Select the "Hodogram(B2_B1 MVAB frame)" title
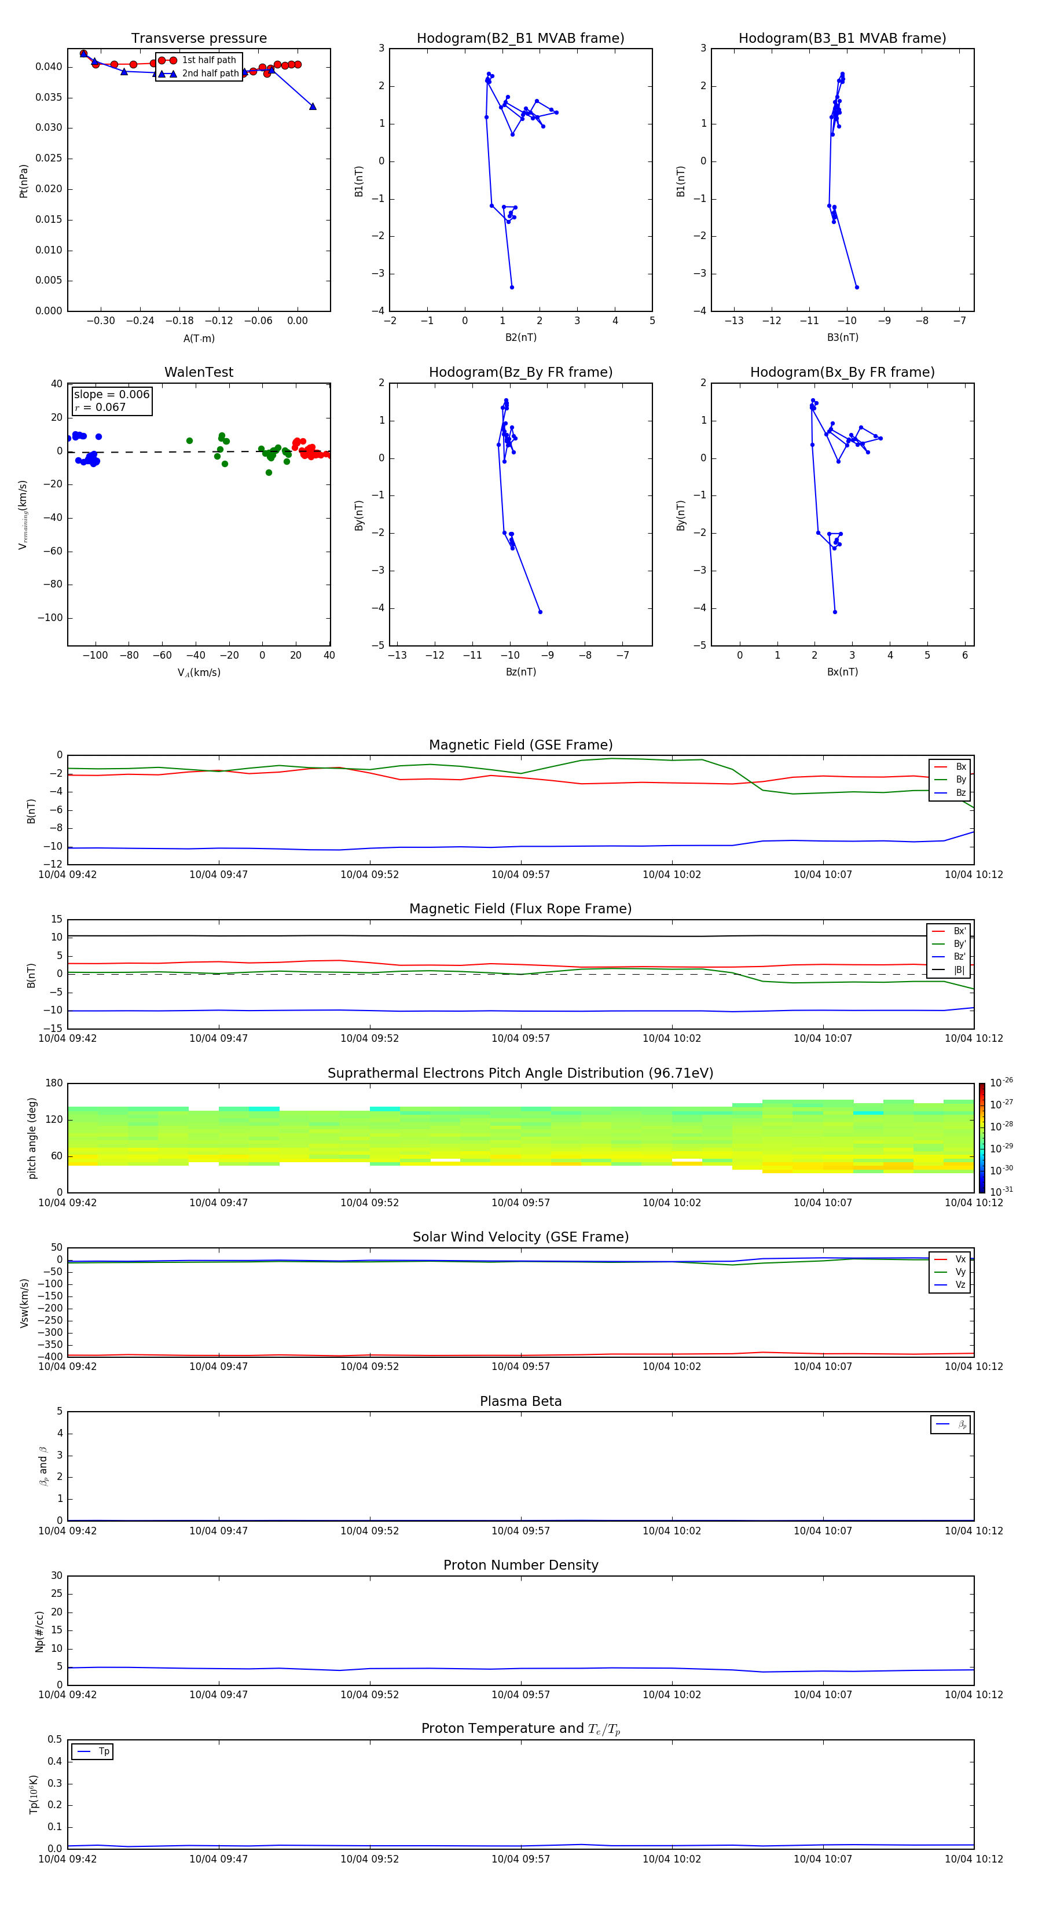Viewport: 1042px width, 1910px height. pyautogui.click(x=520, y=39)
